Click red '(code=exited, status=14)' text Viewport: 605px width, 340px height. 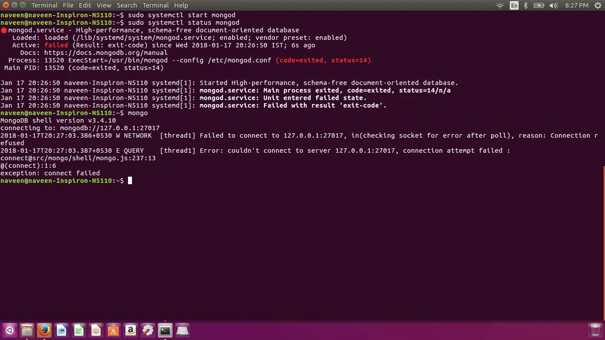(x=323, y=60)
